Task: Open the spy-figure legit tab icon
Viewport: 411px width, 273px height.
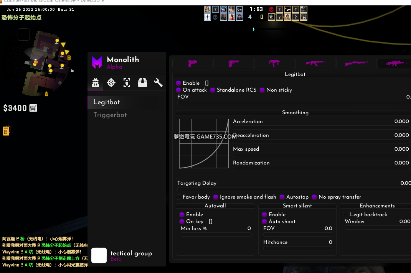Action: tap(95, 82)
